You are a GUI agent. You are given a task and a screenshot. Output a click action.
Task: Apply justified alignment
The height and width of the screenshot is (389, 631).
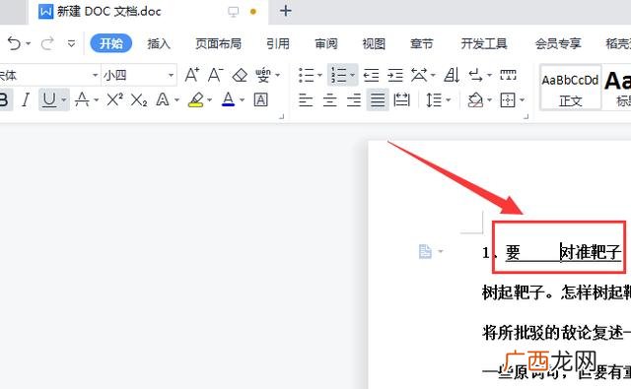378,99
